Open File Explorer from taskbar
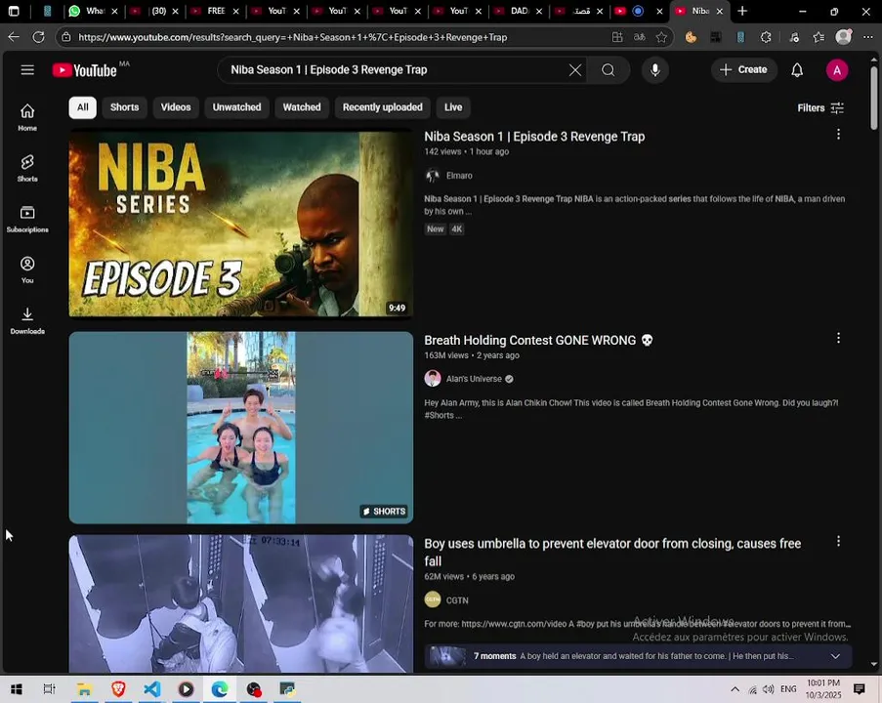The width and height of the screenshot is (882, 703). pos(84,689)
